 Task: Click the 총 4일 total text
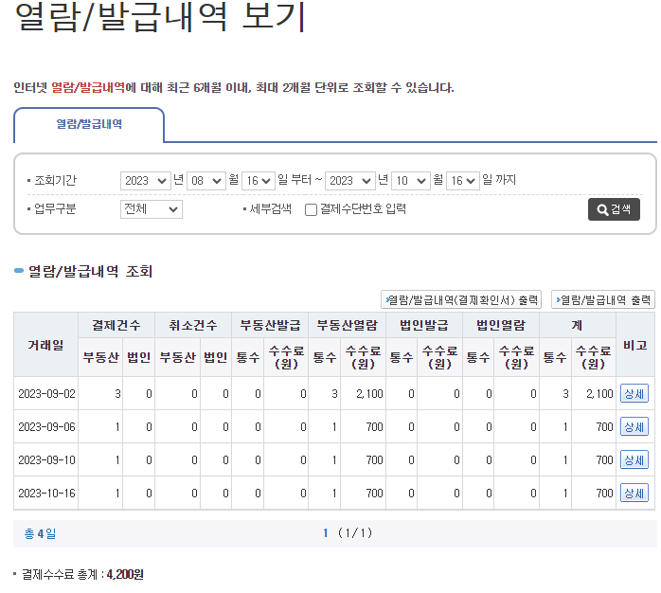[x=40, y=534]
